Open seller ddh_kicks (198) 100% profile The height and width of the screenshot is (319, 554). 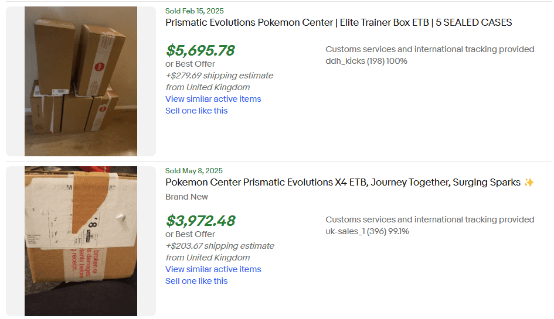click(366, 61)
